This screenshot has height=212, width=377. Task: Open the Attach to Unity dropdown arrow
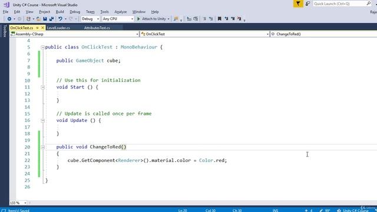168,19
